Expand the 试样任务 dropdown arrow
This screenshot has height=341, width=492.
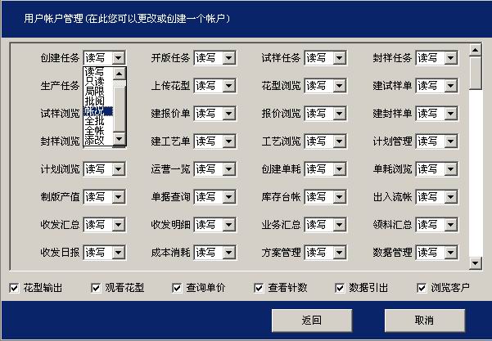point(340,58)
